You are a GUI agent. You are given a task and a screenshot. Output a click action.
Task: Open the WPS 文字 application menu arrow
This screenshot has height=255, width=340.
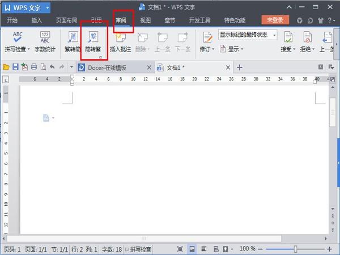coord(48,8)
